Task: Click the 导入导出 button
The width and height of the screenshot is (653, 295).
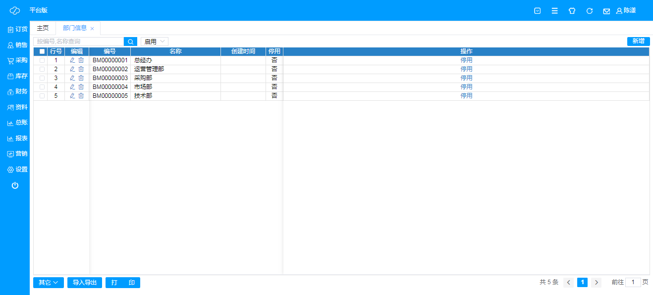Action: [x=85, y=283]
